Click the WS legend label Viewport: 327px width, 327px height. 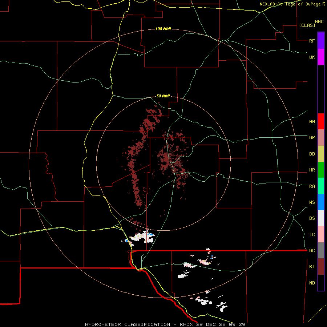click(x=312, y=202)
